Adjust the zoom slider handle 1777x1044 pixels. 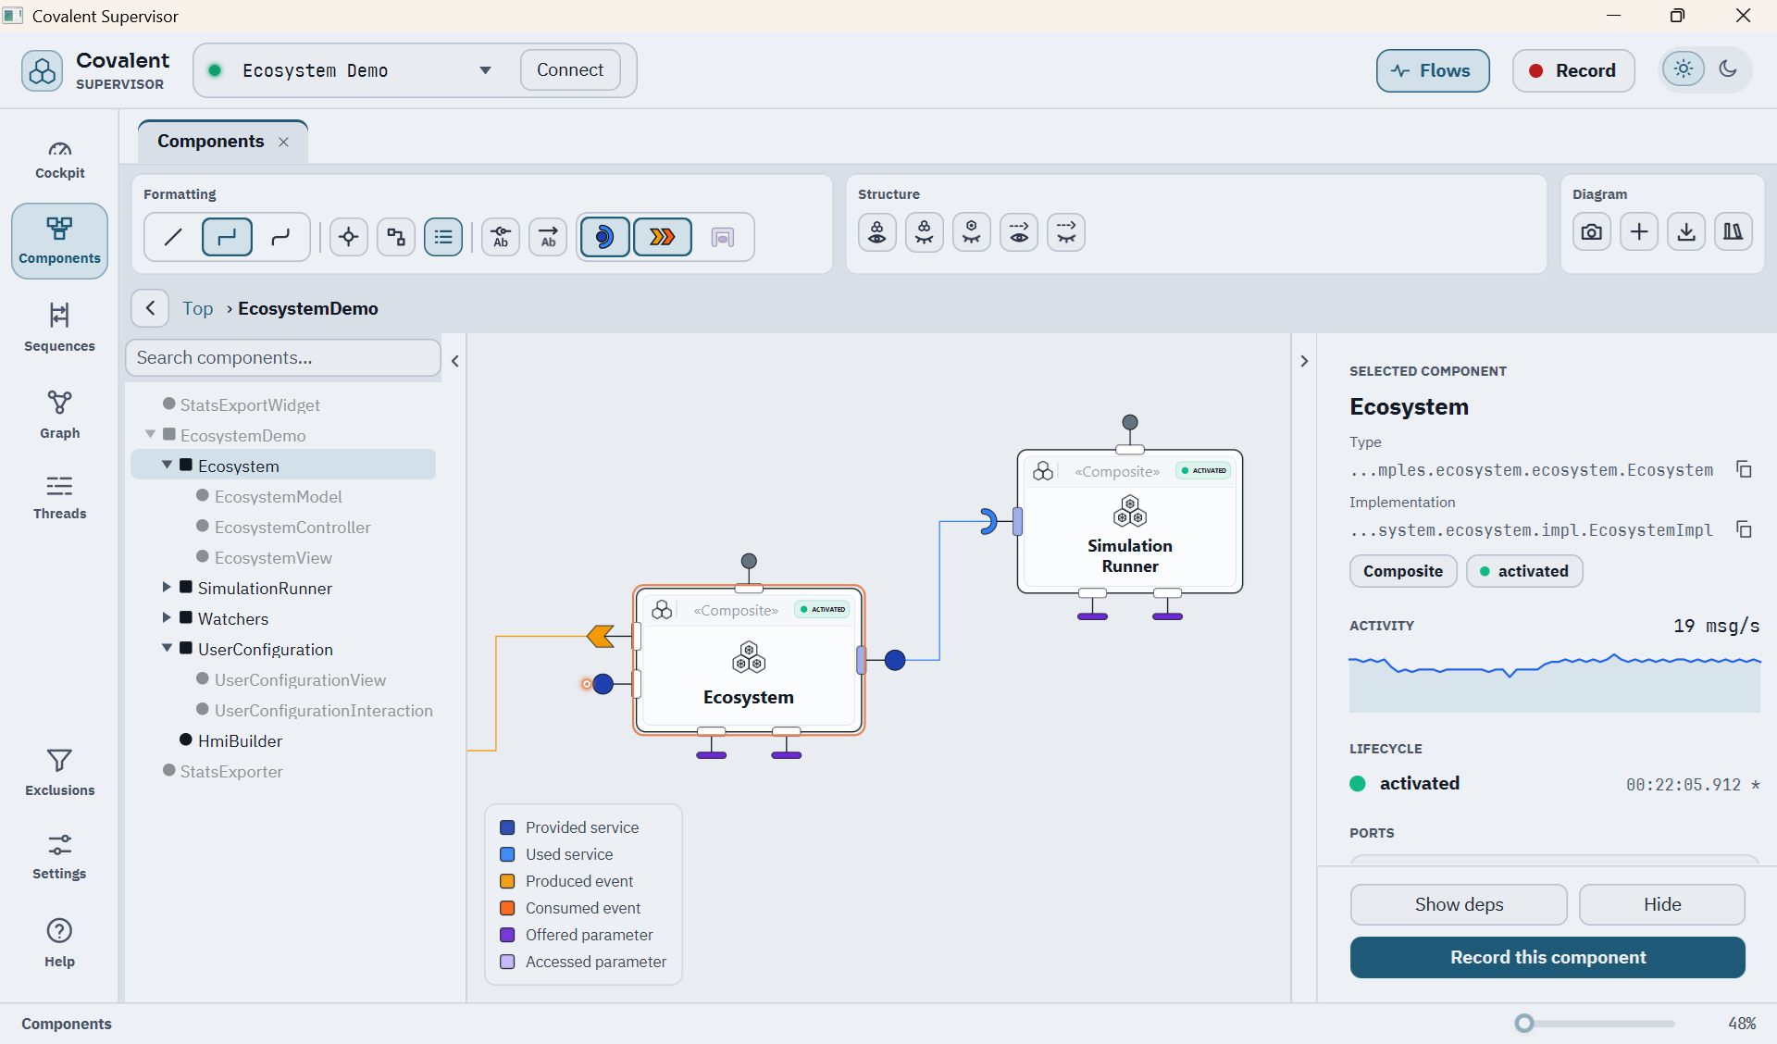1524,1023
